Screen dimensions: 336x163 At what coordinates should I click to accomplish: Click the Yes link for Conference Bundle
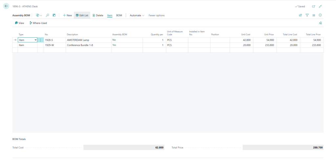pyautogui.click(x=114, y=45)
